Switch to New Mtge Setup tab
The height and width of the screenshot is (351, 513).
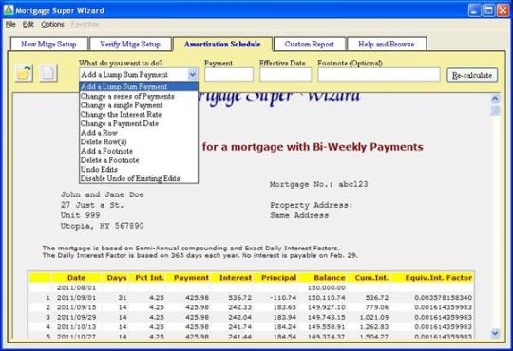[x=48, y=45]
